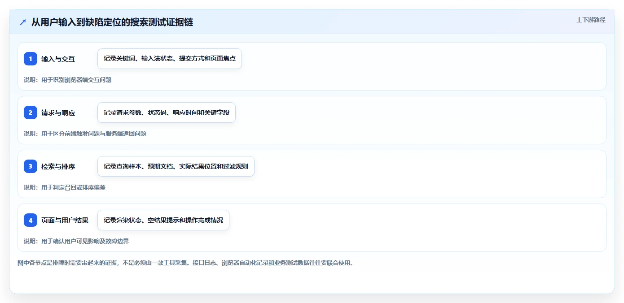
Task: Click the footer text starting 图中各节点
Action: click(x=185, y=263)
